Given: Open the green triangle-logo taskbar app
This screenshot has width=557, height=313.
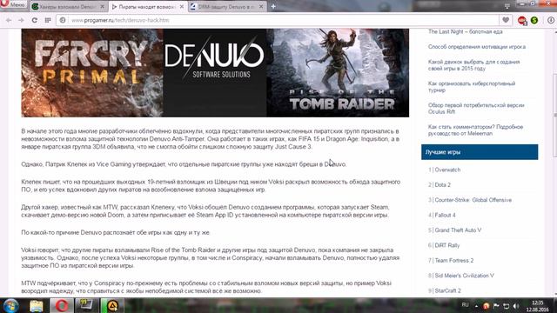Looking at the screenshot, I should tap(112, 305).
